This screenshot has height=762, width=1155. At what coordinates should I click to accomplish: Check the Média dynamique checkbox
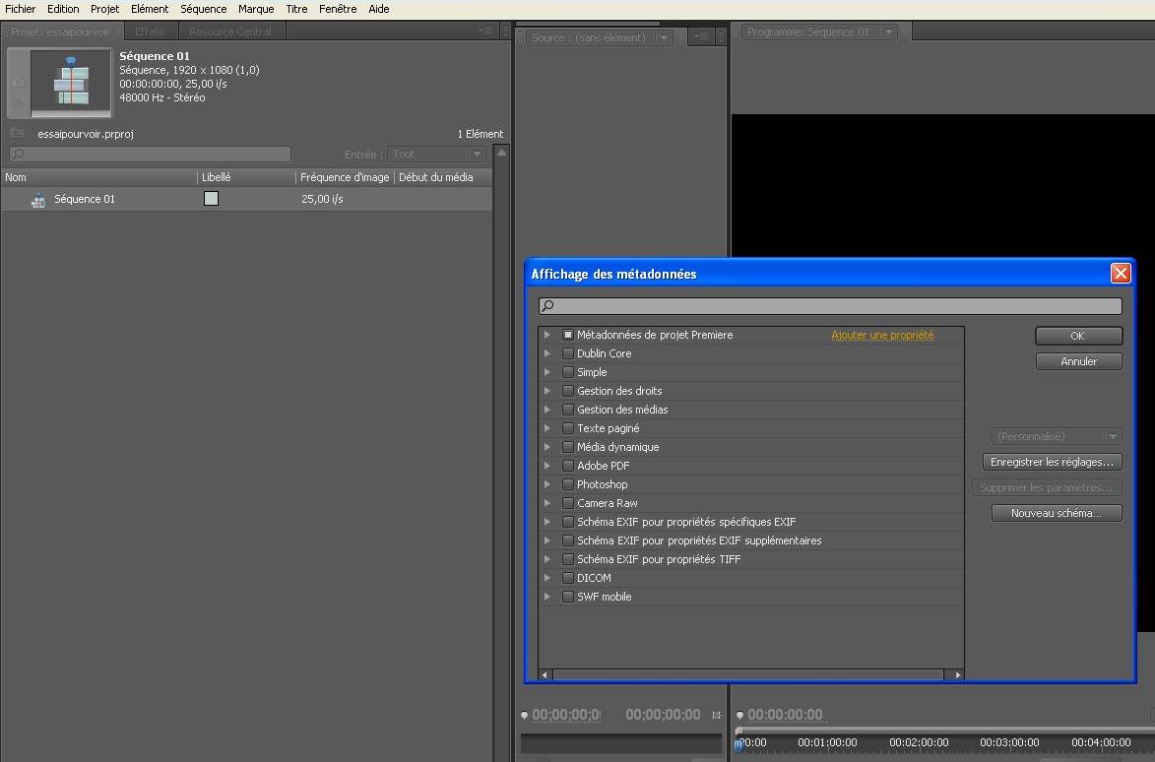click(568, 447)
